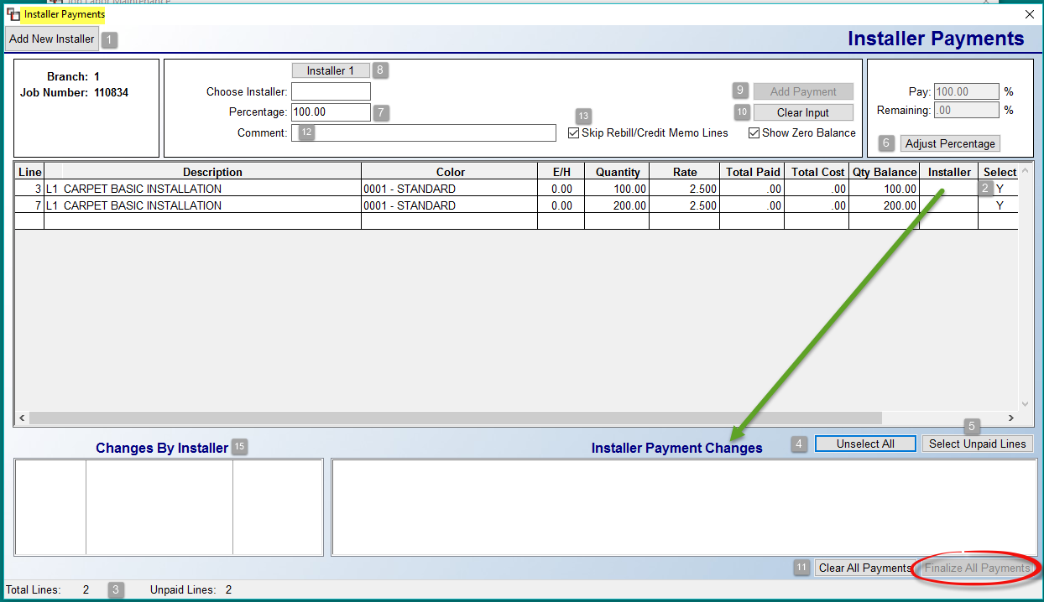Image resolution: width=1044 pixels, height=602 pixels.
Task: Click the Description column header
Action: pos(212,172)
